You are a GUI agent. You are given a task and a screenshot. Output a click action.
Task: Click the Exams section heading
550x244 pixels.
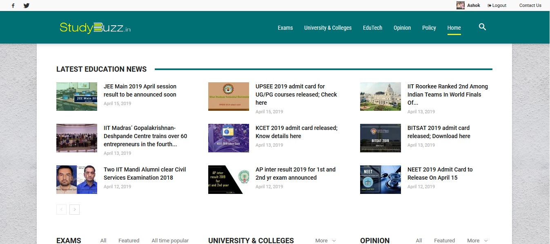(69, 240)
